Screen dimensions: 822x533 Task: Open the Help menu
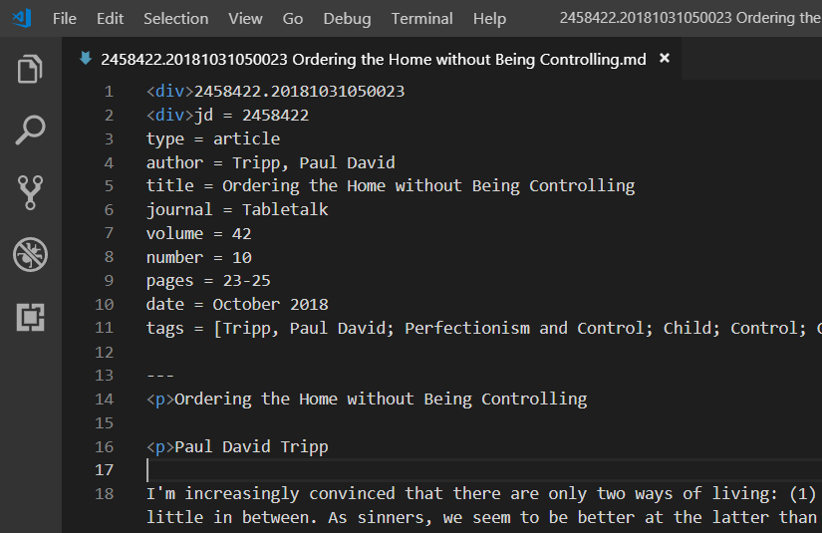click(489, 19)
